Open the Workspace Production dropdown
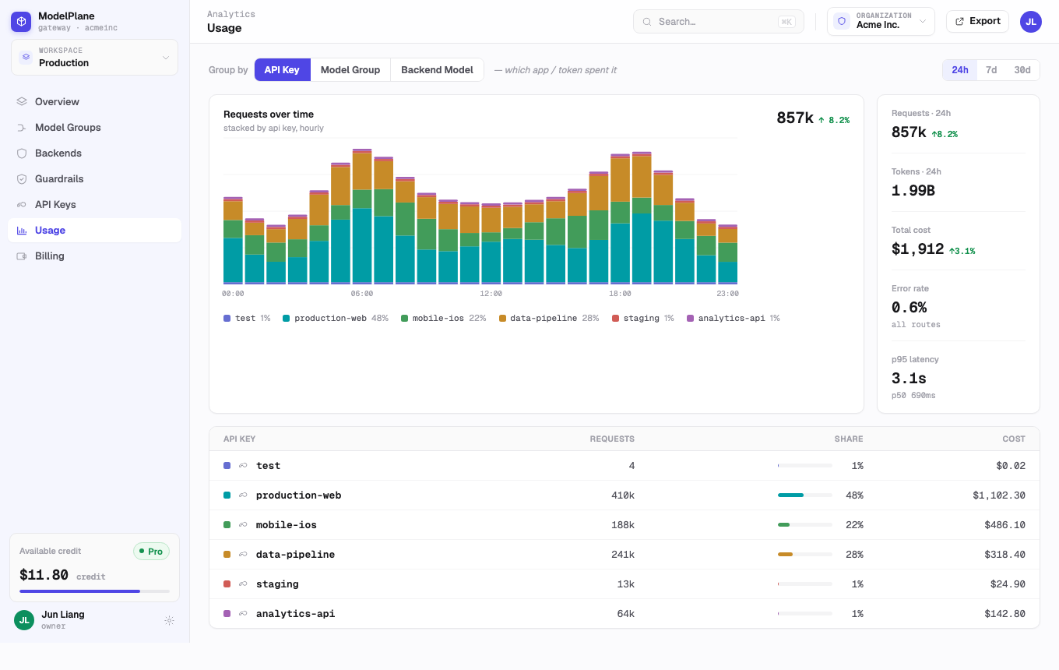 tap(94, 57)
